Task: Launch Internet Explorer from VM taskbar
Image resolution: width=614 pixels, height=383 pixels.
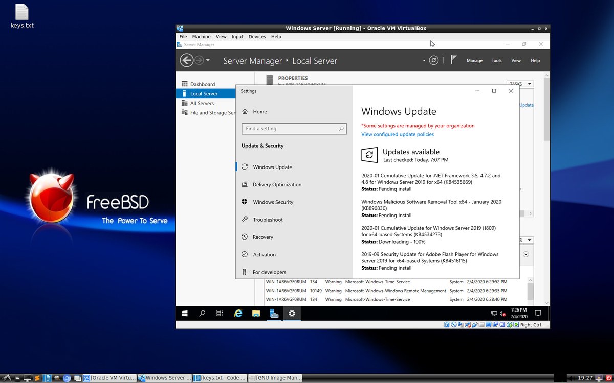Action: (238, 314)
